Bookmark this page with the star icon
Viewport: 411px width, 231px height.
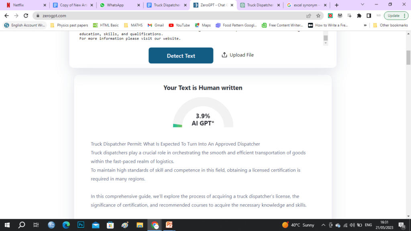coord(318,16)
